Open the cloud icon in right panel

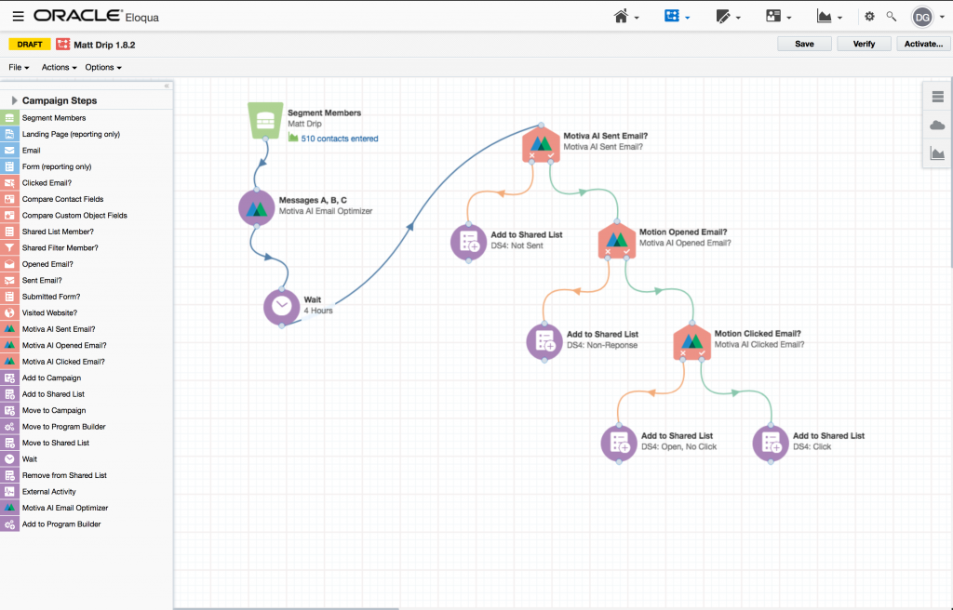pyautogui.click(x=937, y=126)
